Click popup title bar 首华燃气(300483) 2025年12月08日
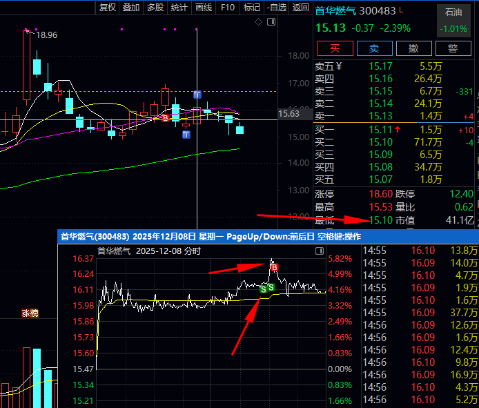This screenshot has width=479, height=408. pyautogui.click(x=268, y=237)
